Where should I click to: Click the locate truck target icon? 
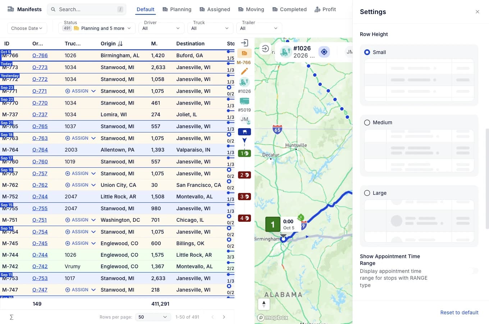click(x=324, y=52)
